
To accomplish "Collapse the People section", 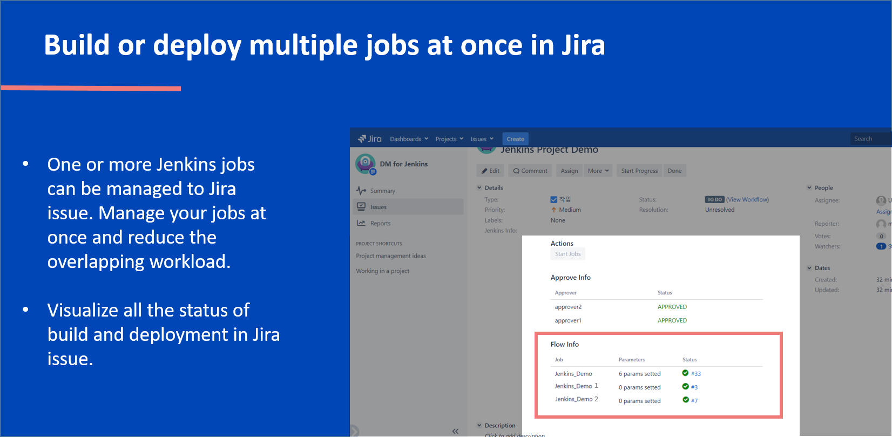I will click(809, 188).
